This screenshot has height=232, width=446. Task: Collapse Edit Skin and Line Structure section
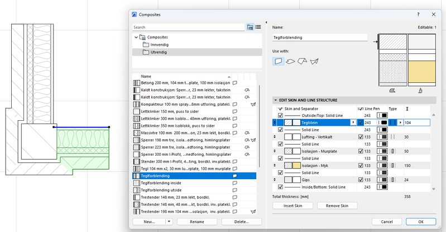click(275, 100)
